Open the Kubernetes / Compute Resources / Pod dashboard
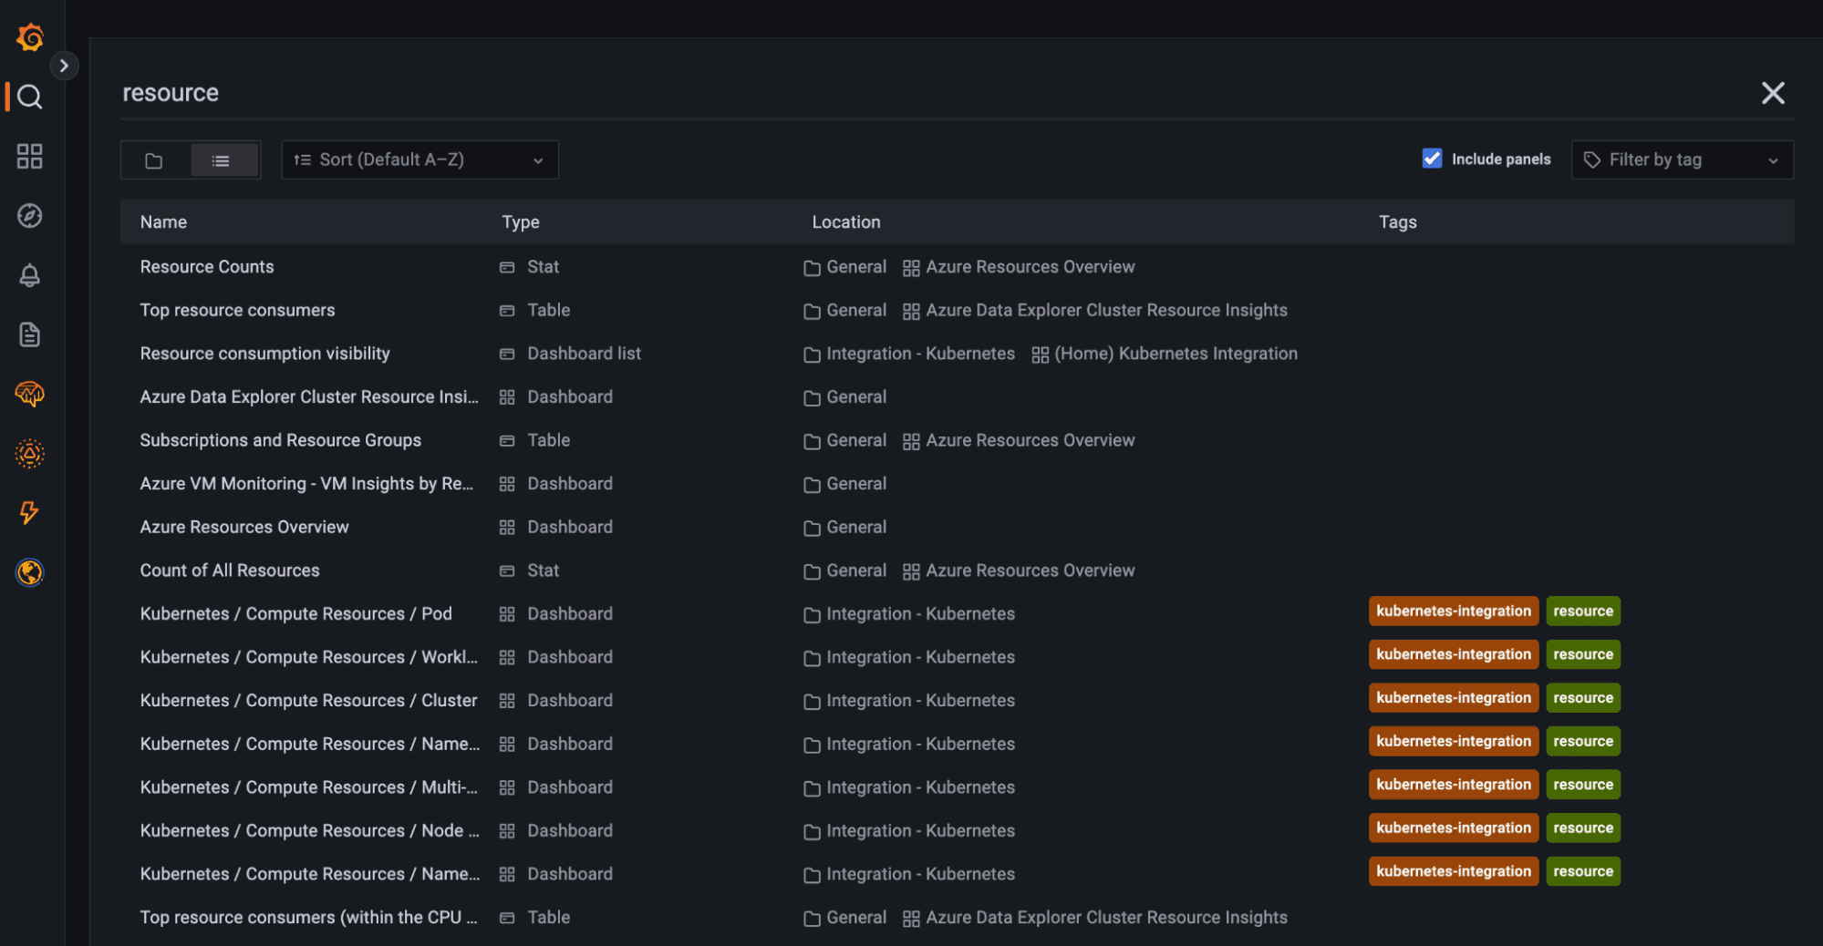Screen dimensions: 1823x946 pyautogui.click(x=295, y=614)
